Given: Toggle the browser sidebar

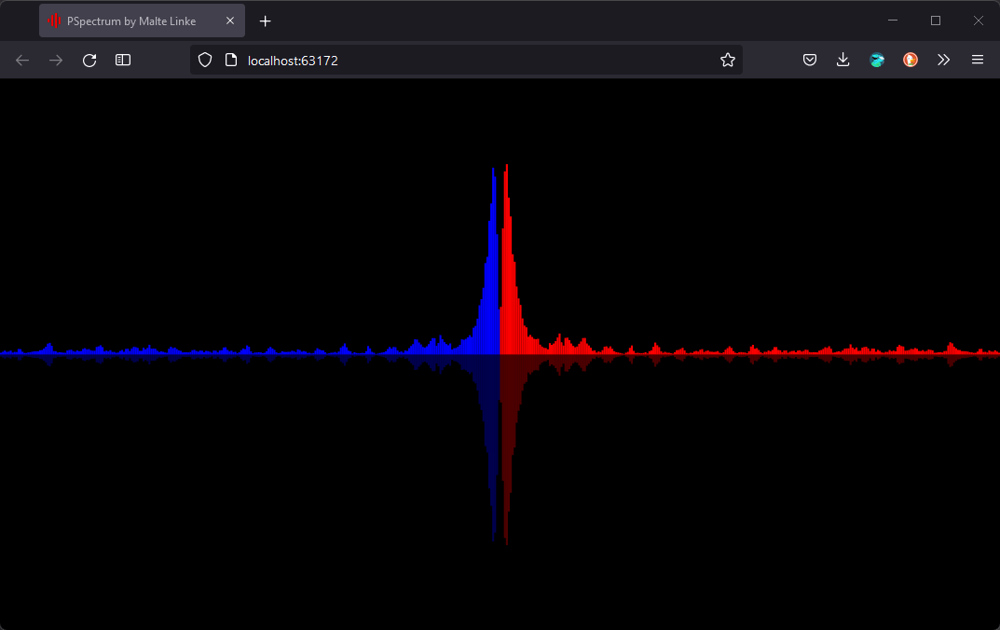Looking at the screenshot, I should (123, 60).
